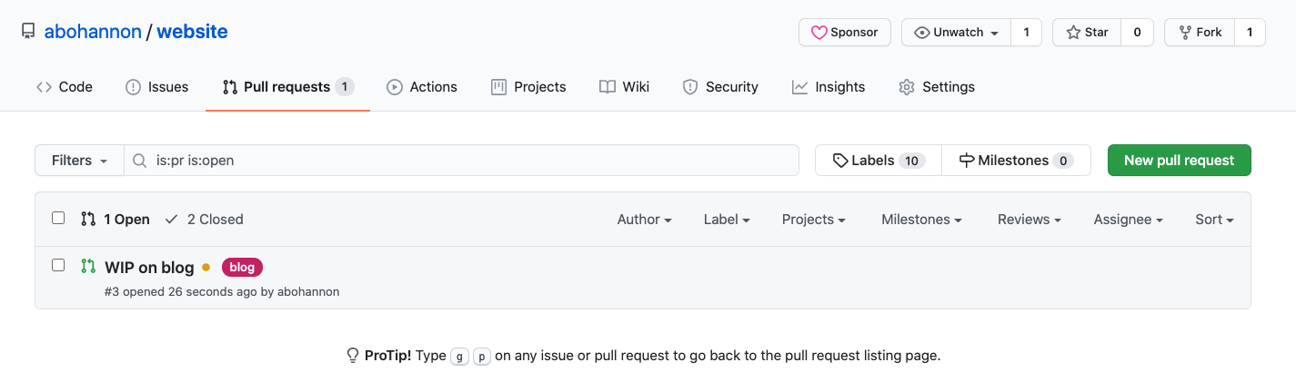The height and width of the screenshot is (392, 1296).
Task: Click the orange pending status dot
Action: [206, 268]
